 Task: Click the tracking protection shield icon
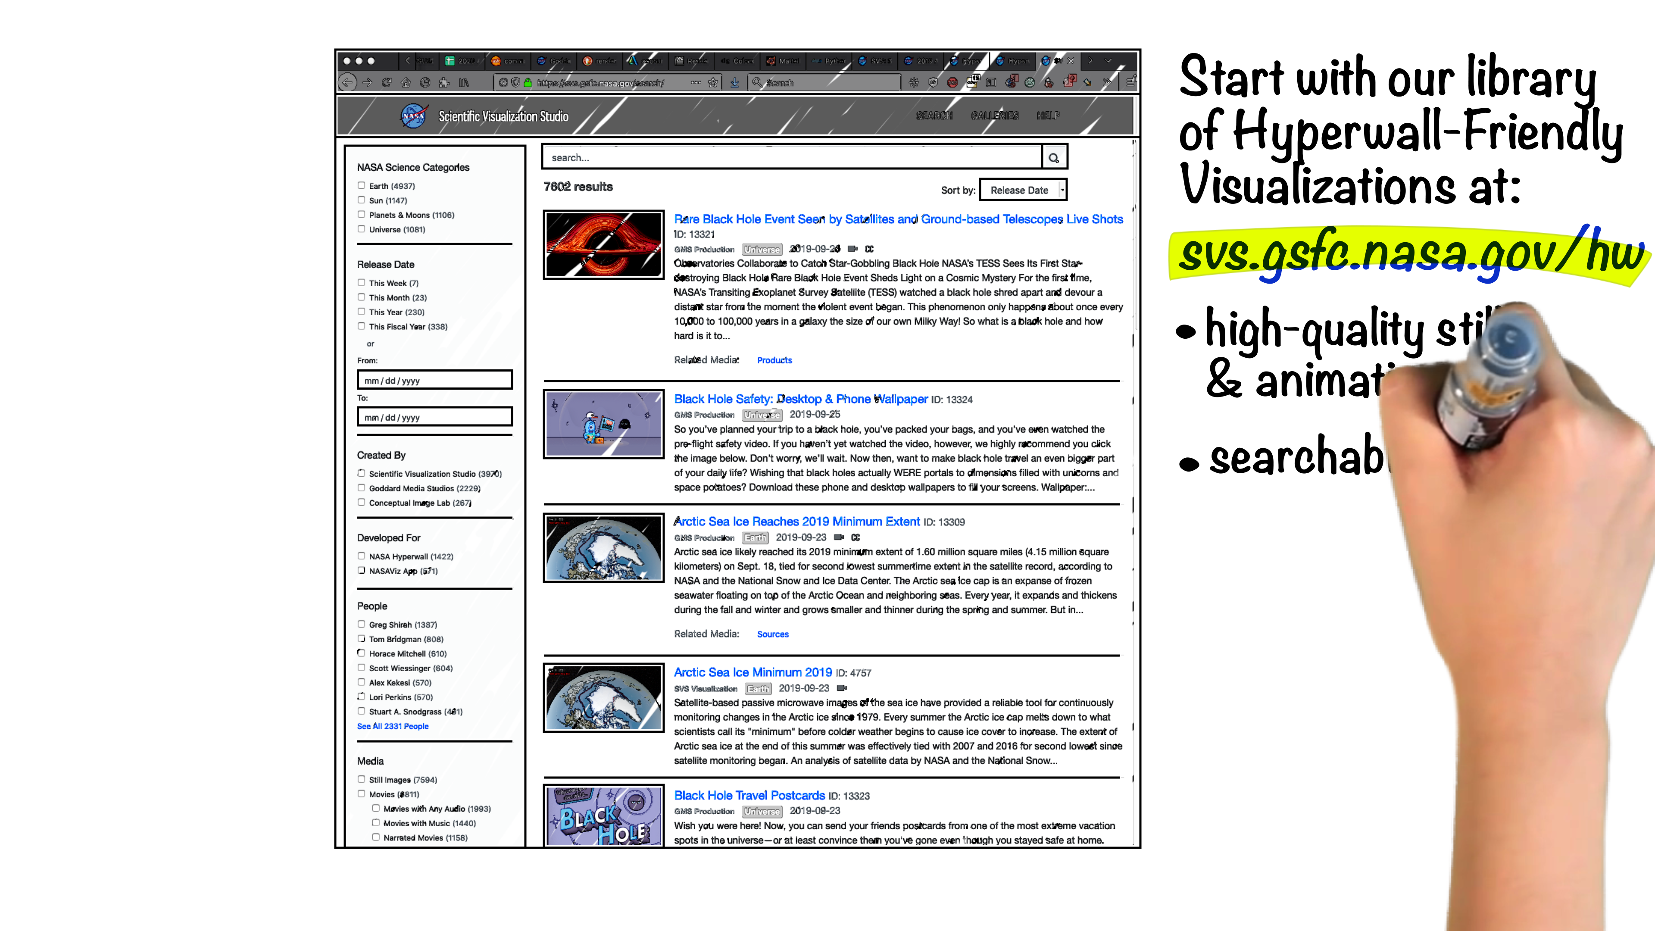[515, 82]
